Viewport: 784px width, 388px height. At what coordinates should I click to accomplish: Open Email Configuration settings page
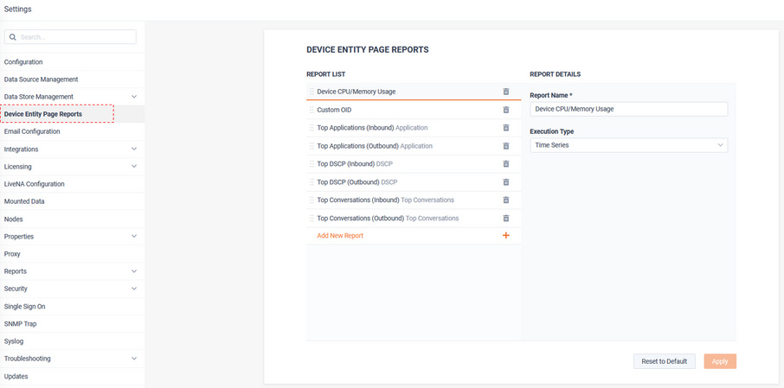[x=32, y=132]
